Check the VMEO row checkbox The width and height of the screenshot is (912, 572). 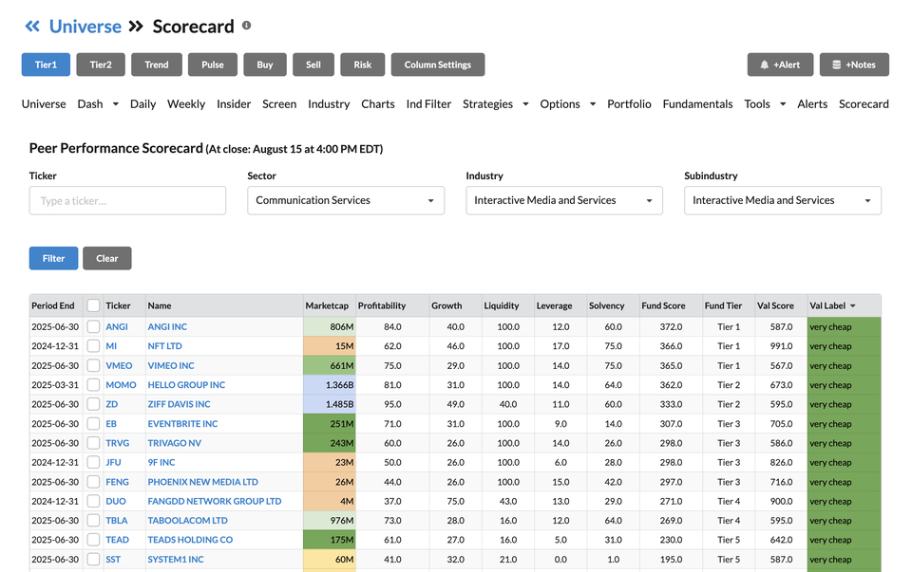tap(93, 366)
